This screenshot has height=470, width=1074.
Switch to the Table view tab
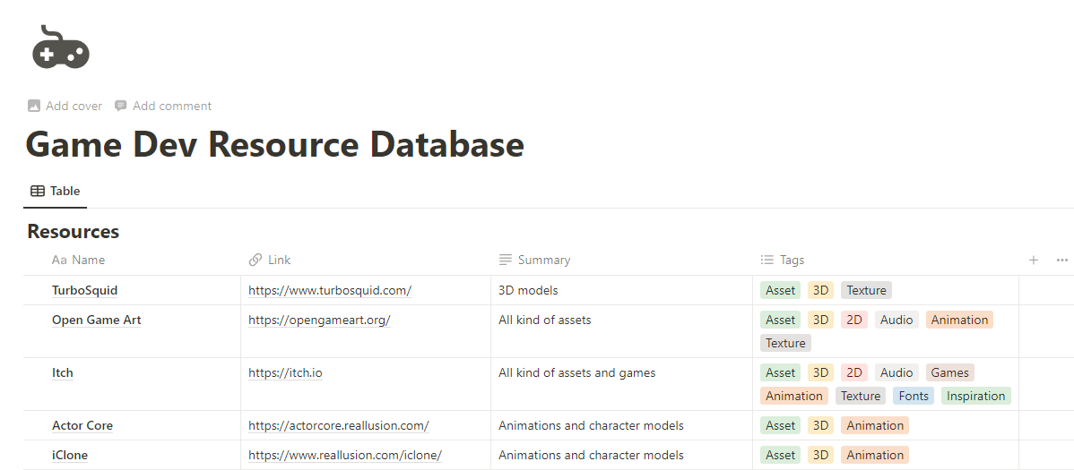coord(56,192)
